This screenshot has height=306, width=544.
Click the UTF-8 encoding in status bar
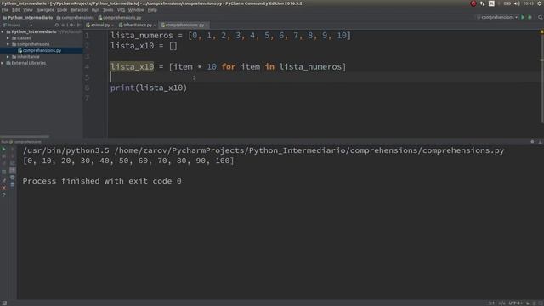coord(515,303)
